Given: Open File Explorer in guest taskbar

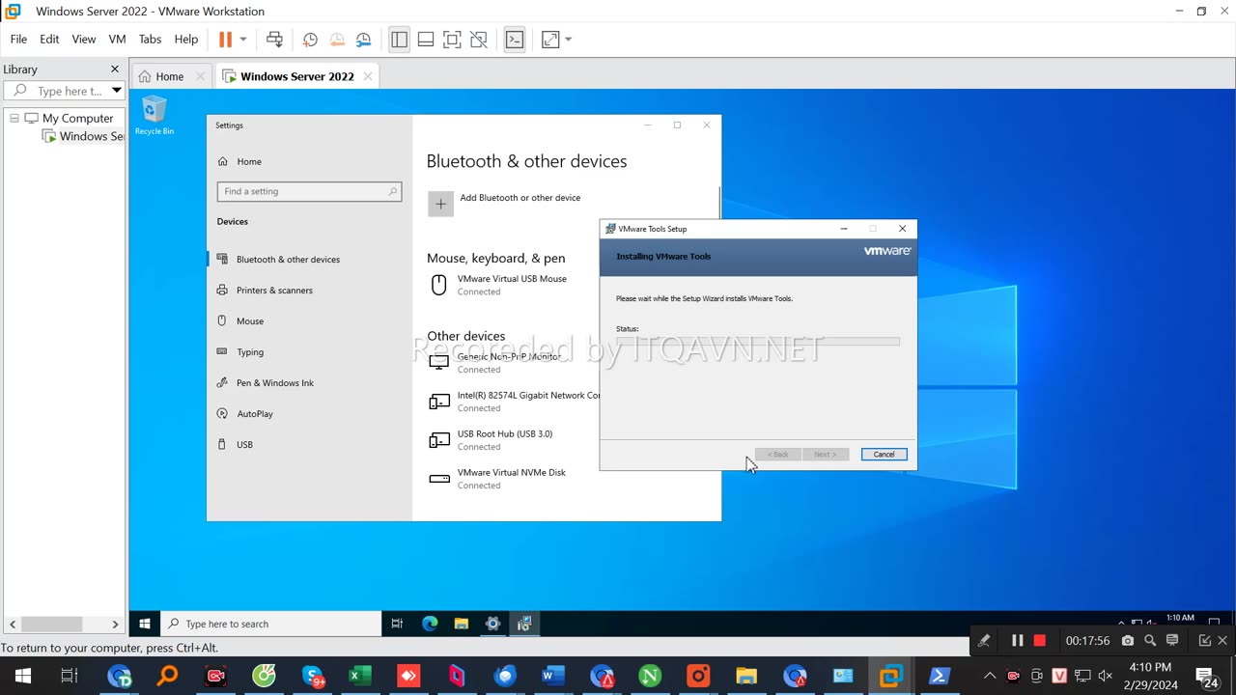Looking at the screenshot, I should click(462, 624).
